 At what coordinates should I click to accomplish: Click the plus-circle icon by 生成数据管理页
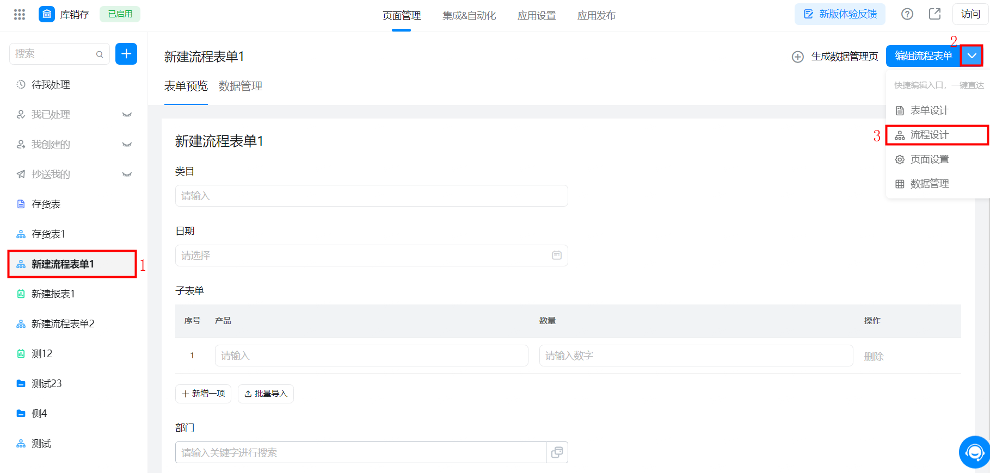click(x=798, y=57)
